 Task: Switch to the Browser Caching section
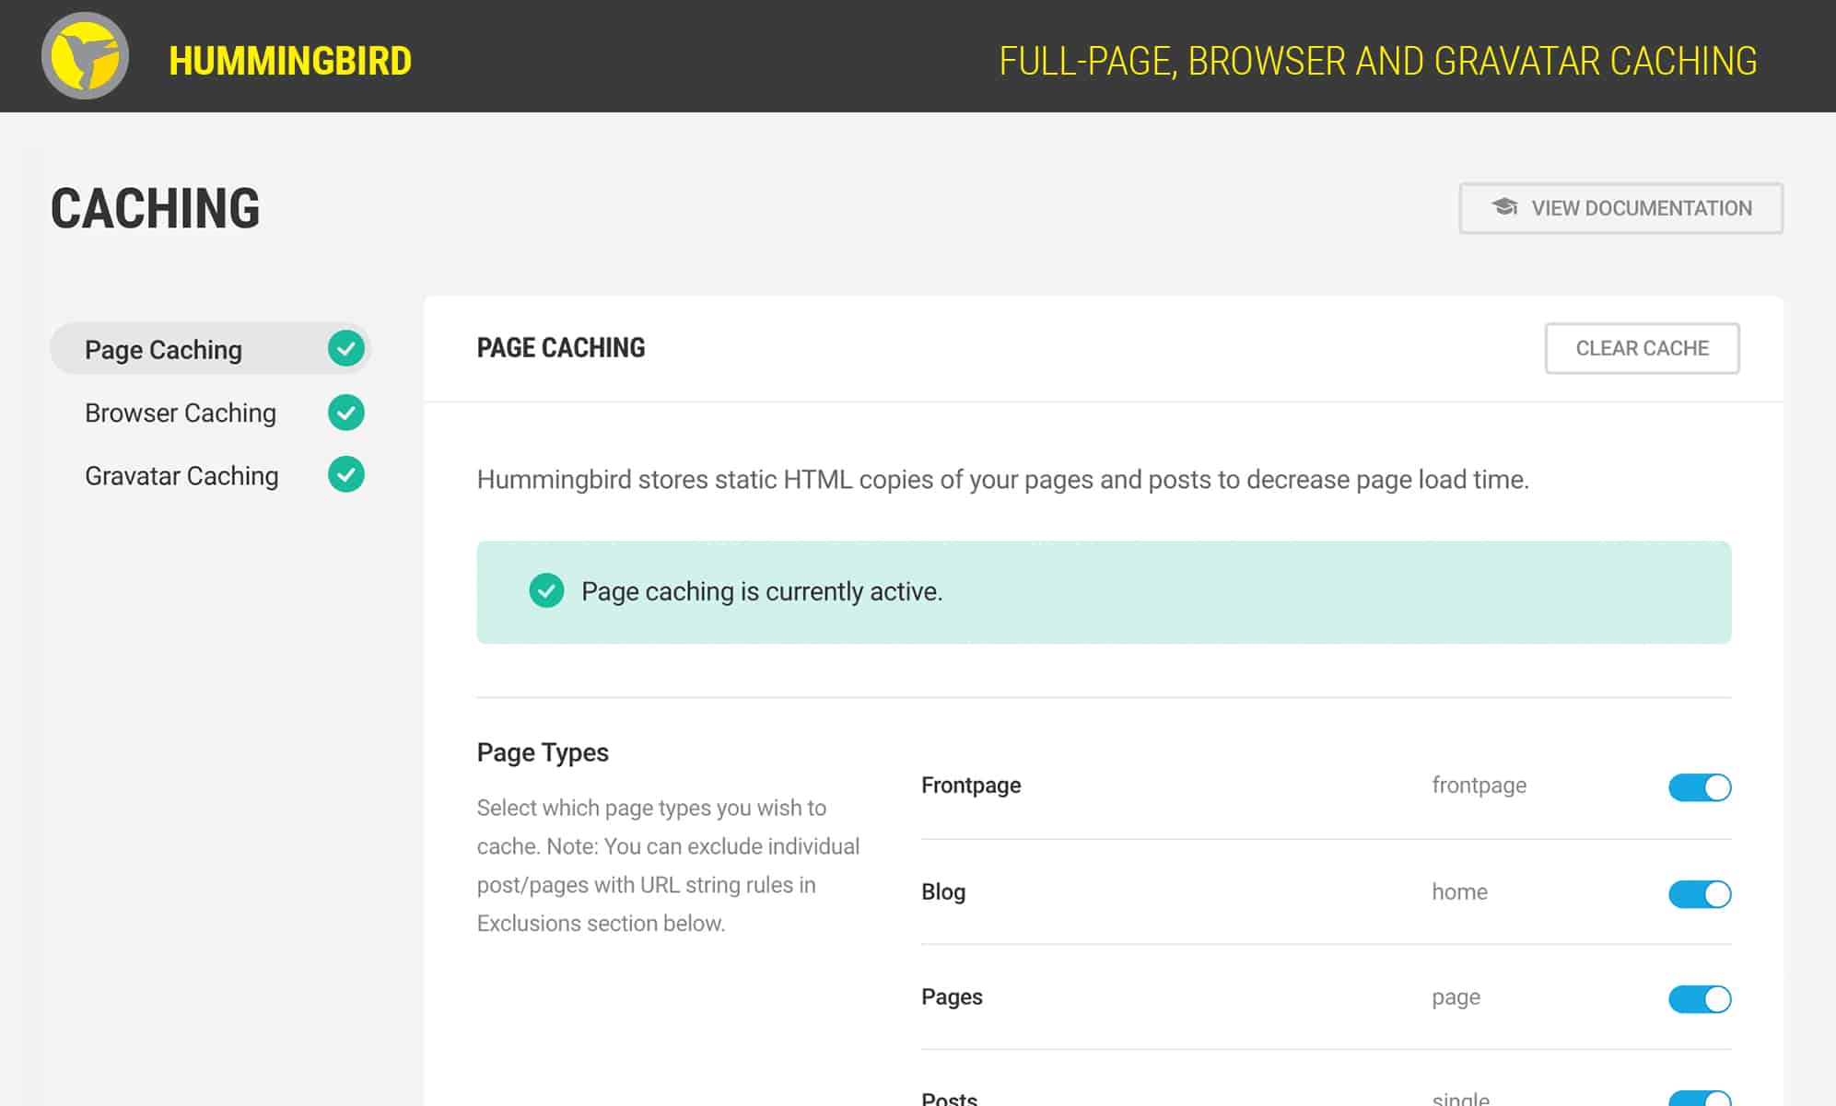(x=181, y=413)
